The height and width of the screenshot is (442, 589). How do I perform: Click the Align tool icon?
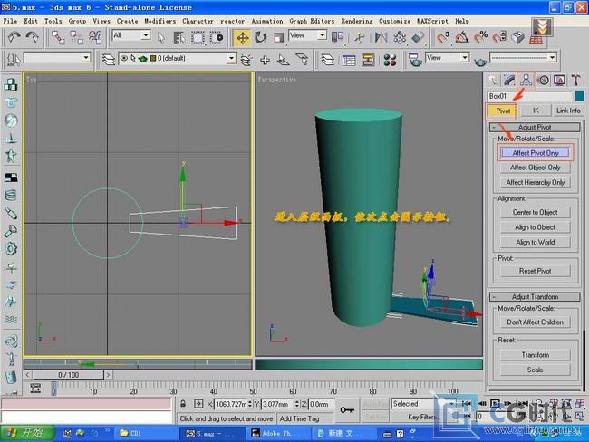tap(418, 37)
